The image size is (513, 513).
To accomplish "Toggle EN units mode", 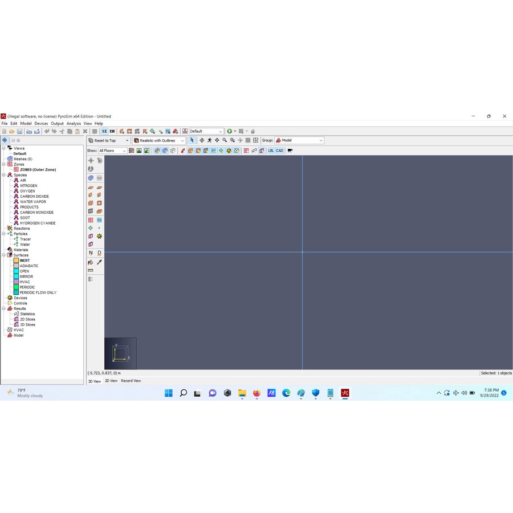I will pos(112,132).
